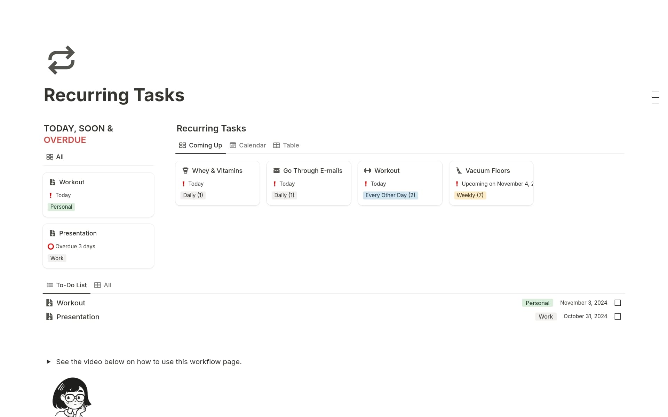Click the red exclamation on Whey & Vitamins card
The image size is (668, 417).
click(x=184, y=184)
